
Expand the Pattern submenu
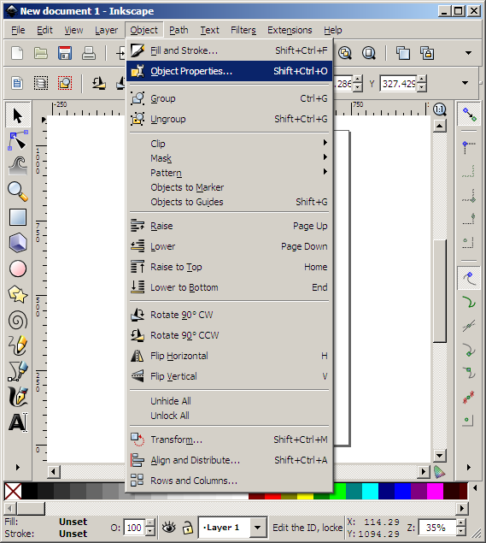point(229,173)
